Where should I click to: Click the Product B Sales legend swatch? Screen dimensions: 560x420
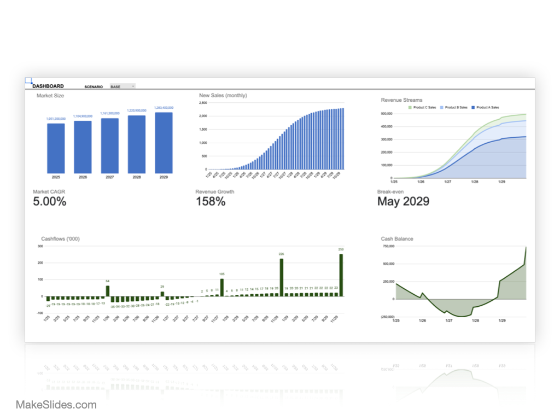point(444,108)
